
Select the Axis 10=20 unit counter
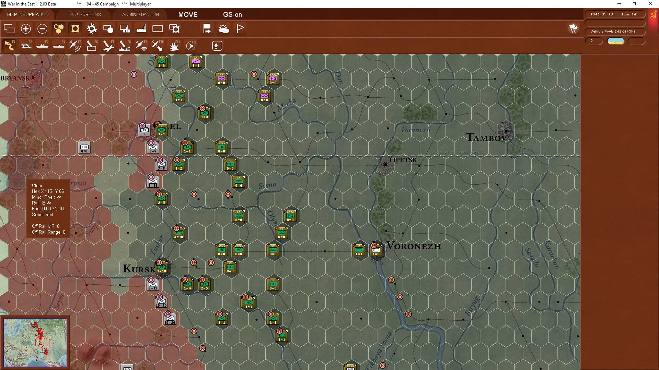170,319
